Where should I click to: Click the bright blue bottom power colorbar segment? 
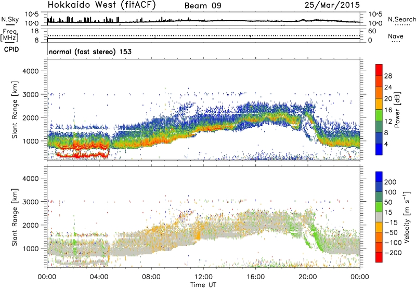(x=379, y=149)
